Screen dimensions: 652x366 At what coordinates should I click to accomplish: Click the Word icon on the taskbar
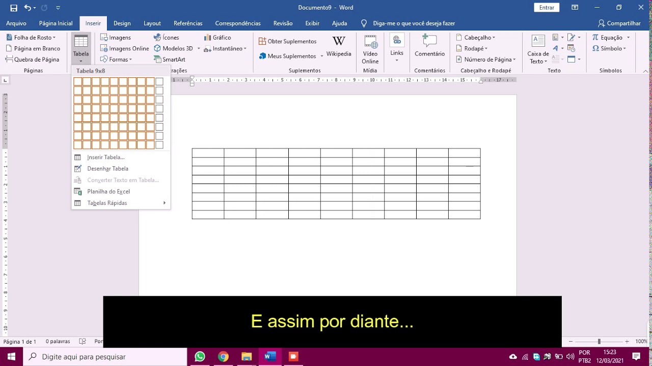(x=270, y=356)
